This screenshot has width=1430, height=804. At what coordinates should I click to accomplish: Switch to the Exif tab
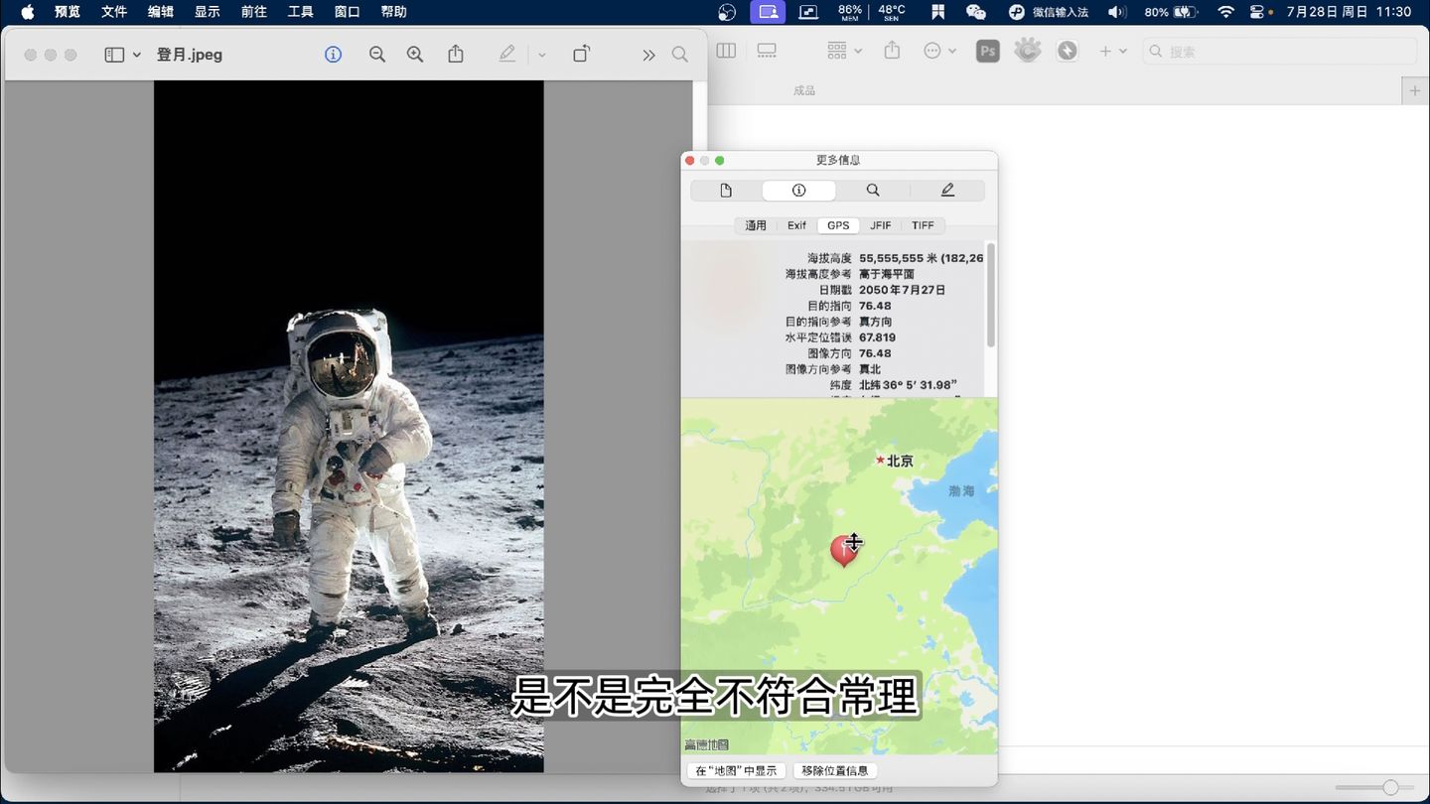pos(796,225)
